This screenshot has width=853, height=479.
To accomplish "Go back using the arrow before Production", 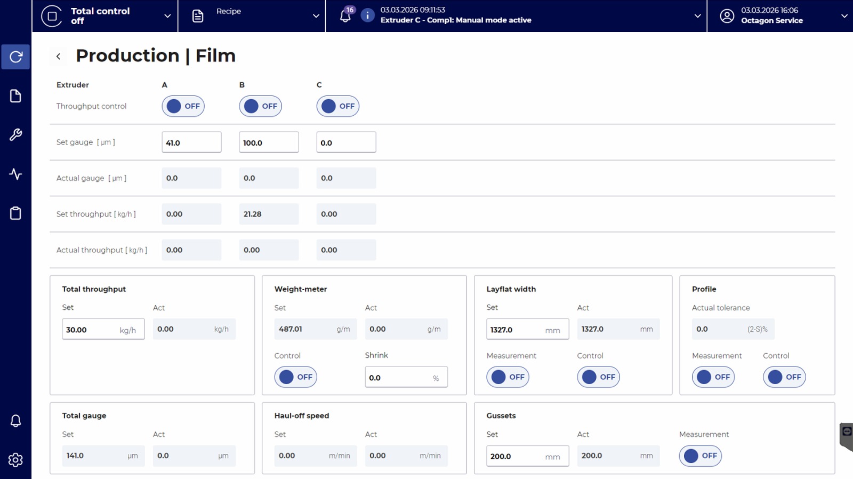I will point(58,56).
